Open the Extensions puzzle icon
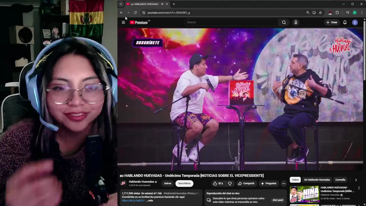This screenshot has width=366, height=206. point(337,13)
